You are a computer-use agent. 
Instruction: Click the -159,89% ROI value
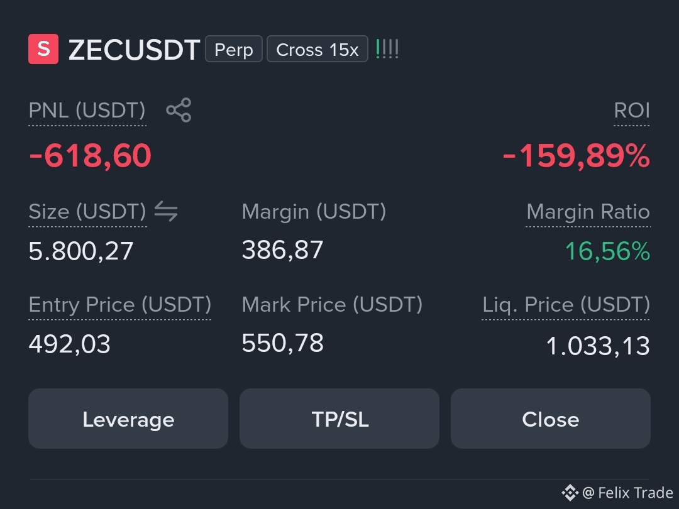pos(577,155)
